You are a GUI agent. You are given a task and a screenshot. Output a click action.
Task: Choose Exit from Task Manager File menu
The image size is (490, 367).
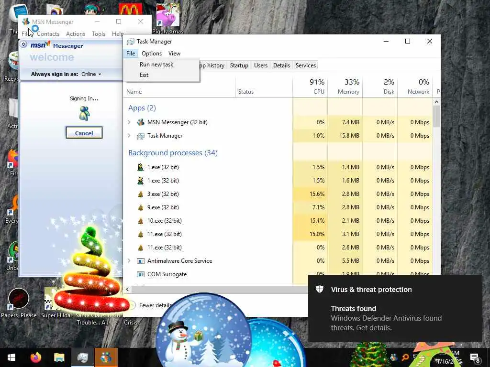point(144,75)
